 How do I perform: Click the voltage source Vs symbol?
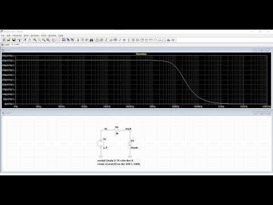click(x=101, y=143)
